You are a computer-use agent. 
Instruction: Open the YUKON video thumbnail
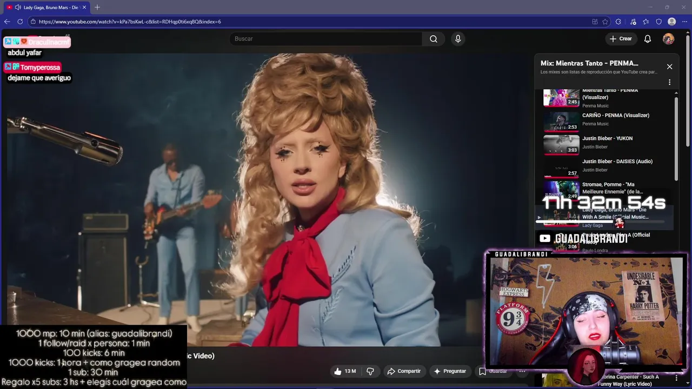[561, 145]
